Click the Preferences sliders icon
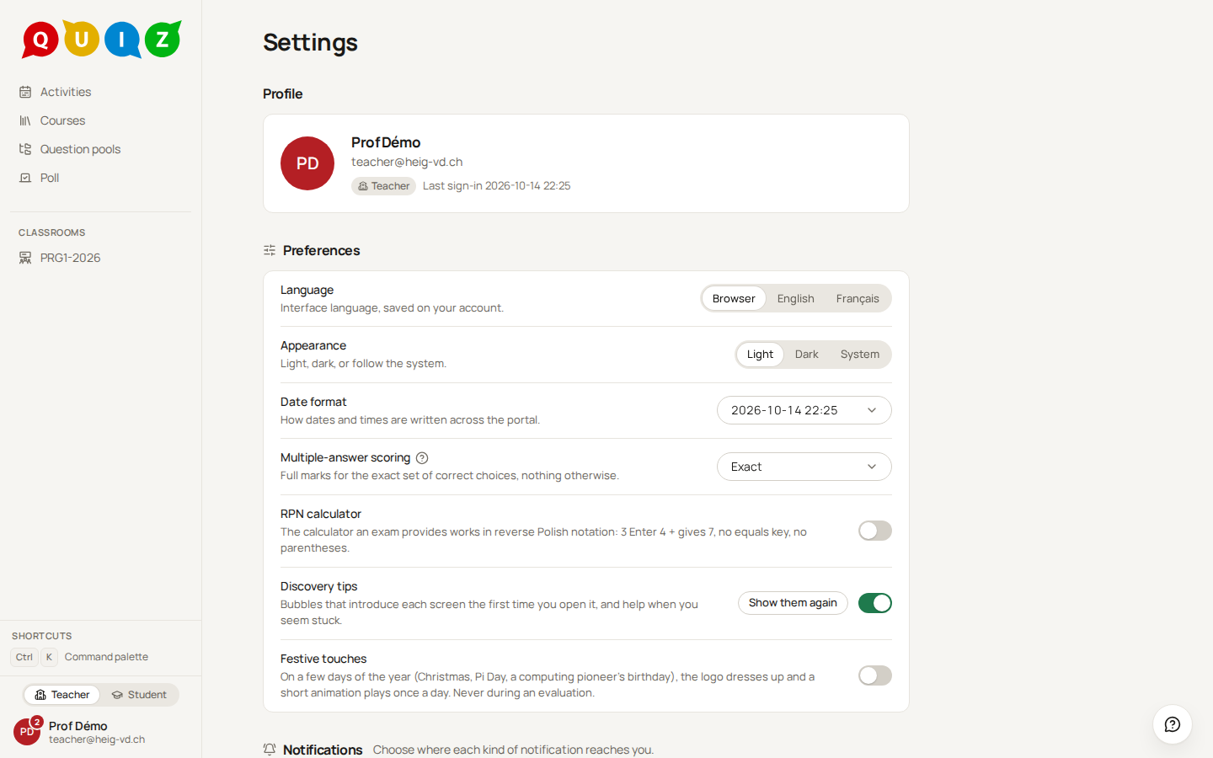The image size is (1213, 758). pyautogui.click(x=270, y=250)
